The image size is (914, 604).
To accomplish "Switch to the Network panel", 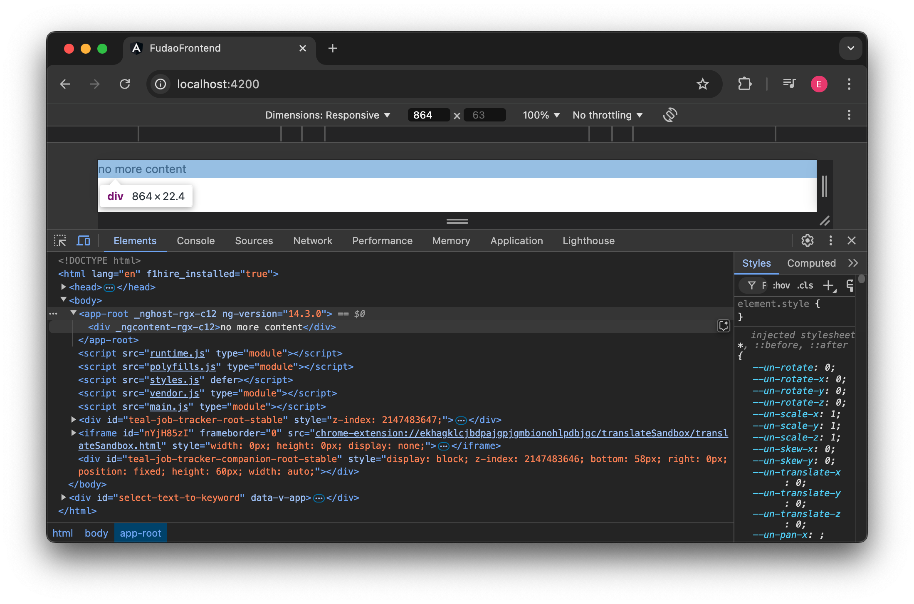I will click(x=313, y=240).
